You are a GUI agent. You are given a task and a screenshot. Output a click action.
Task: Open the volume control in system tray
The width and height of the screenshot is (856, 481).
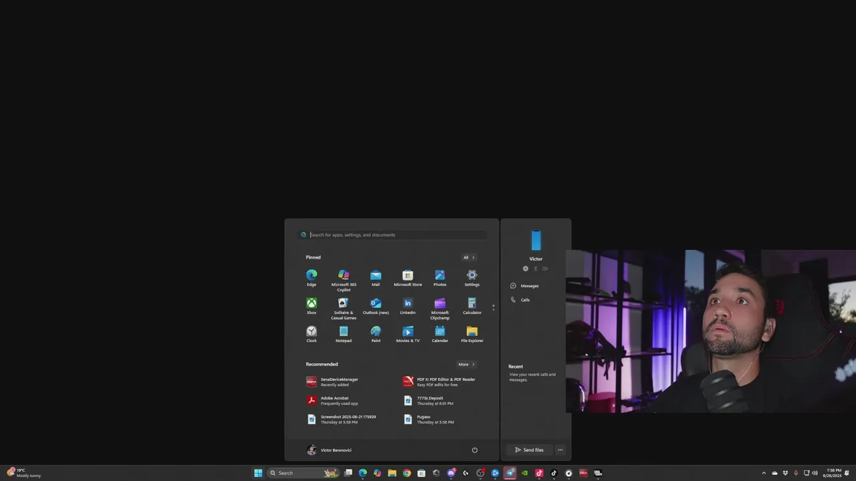(815, 473)
